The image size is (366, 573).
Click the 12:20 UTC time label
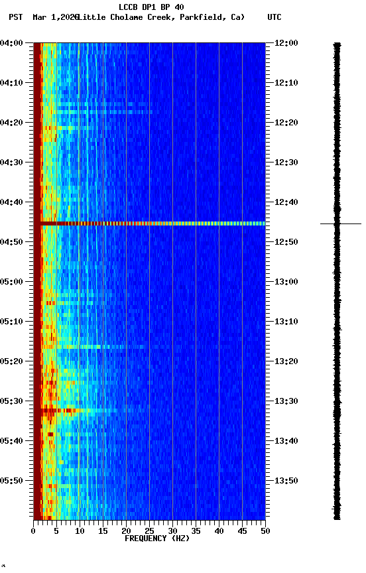pos(286,123)
